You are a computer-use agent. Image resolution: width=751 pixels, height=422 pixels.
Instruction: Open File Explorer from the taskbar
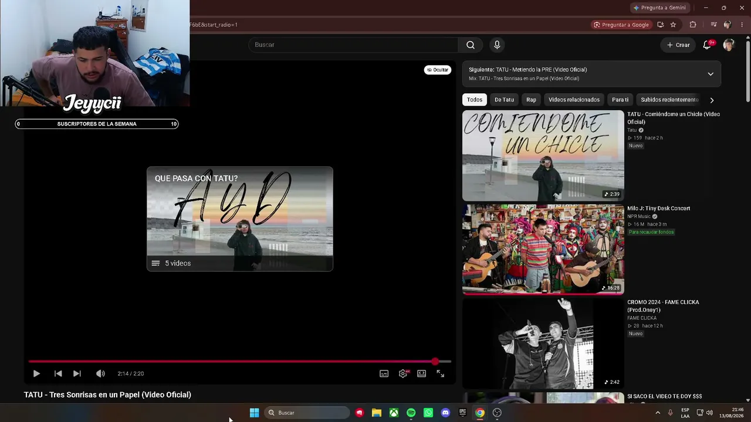pos(377,413)
